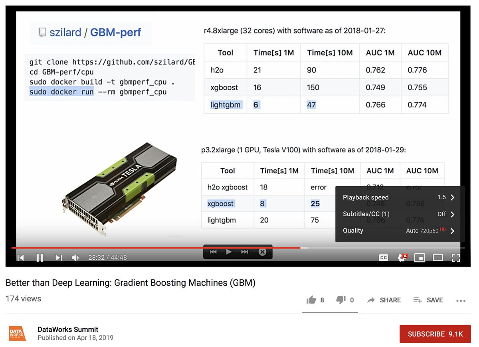Open more actions three-dot menu

(461, 301)
